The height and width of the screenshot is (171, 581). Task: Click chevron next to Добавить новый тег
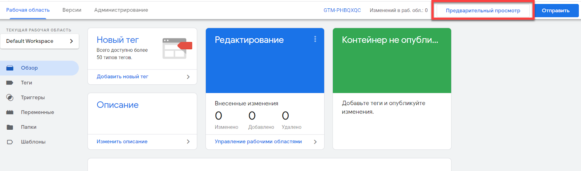[x=188, y=77]
